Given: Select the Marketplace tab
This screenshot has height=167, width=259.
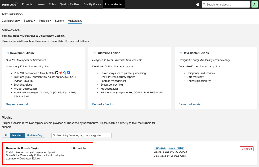Looking at the screenshot, I should coord(75,21).
